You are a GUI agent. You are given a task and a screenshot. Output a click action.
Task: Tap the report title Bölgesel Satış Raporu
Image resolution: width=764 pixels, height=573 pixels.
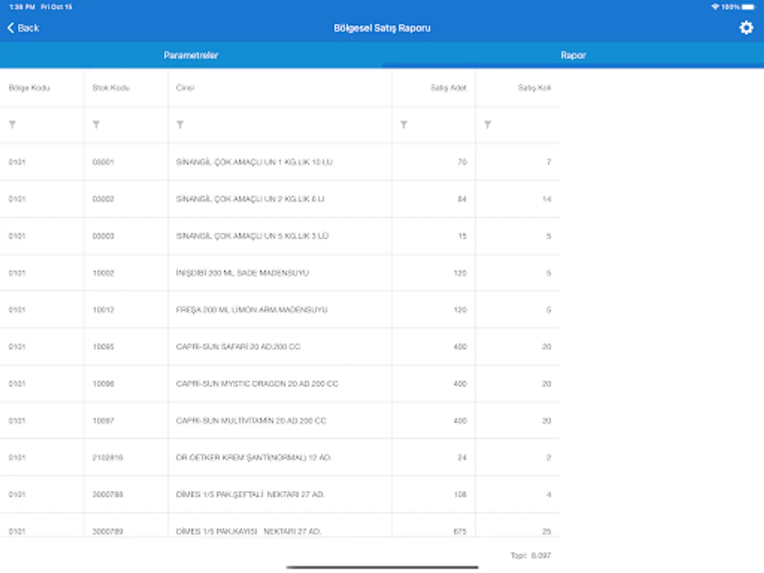[382, 28]
